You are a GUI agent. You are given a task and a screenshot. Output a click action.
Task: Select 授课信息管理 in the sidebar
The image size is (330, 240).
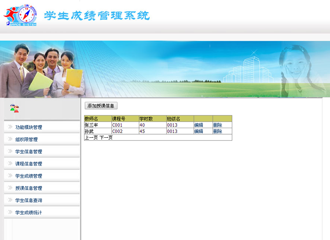click(29, 188)
